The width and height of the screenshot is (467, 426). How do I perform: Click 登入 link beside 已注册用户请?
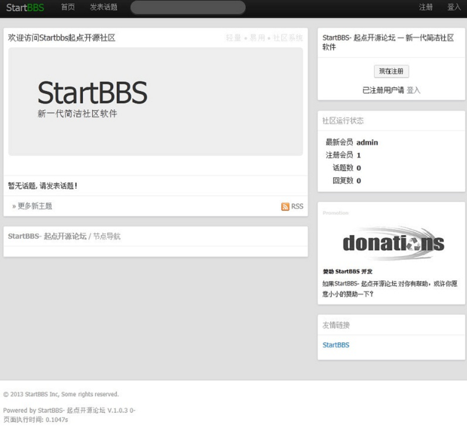coord(413,90)
